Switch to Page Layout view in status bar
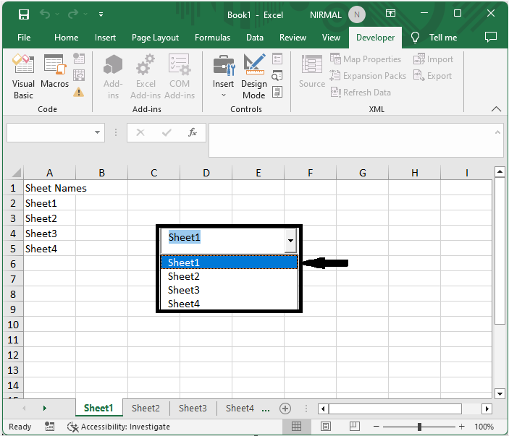 coord(326,427)
